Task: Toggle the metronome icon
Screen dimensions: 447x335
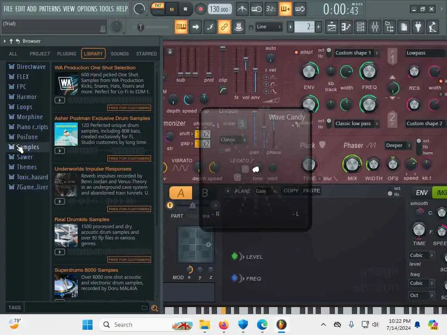Action: pos(242,10)
